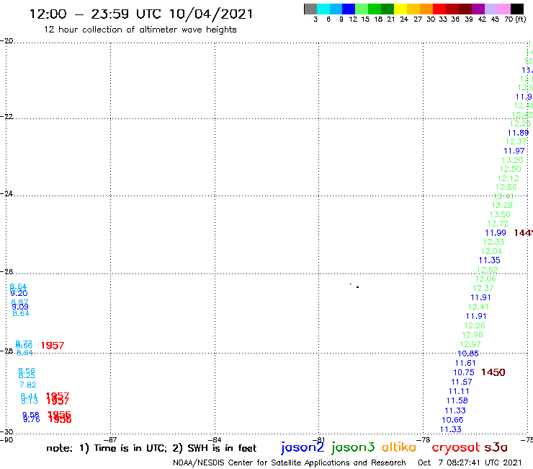
Task: Select the yellow swatch in the color legend
Action: pyautogui.click(x=400, y=9)
